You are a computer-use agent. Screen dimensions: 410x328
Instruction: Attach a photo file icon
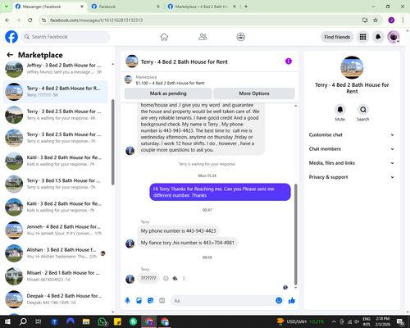coord(139,301)
